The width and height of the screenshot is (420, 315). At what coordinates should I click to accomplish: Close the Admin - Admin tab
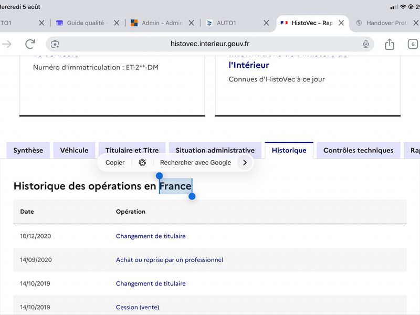coord(191,23)
